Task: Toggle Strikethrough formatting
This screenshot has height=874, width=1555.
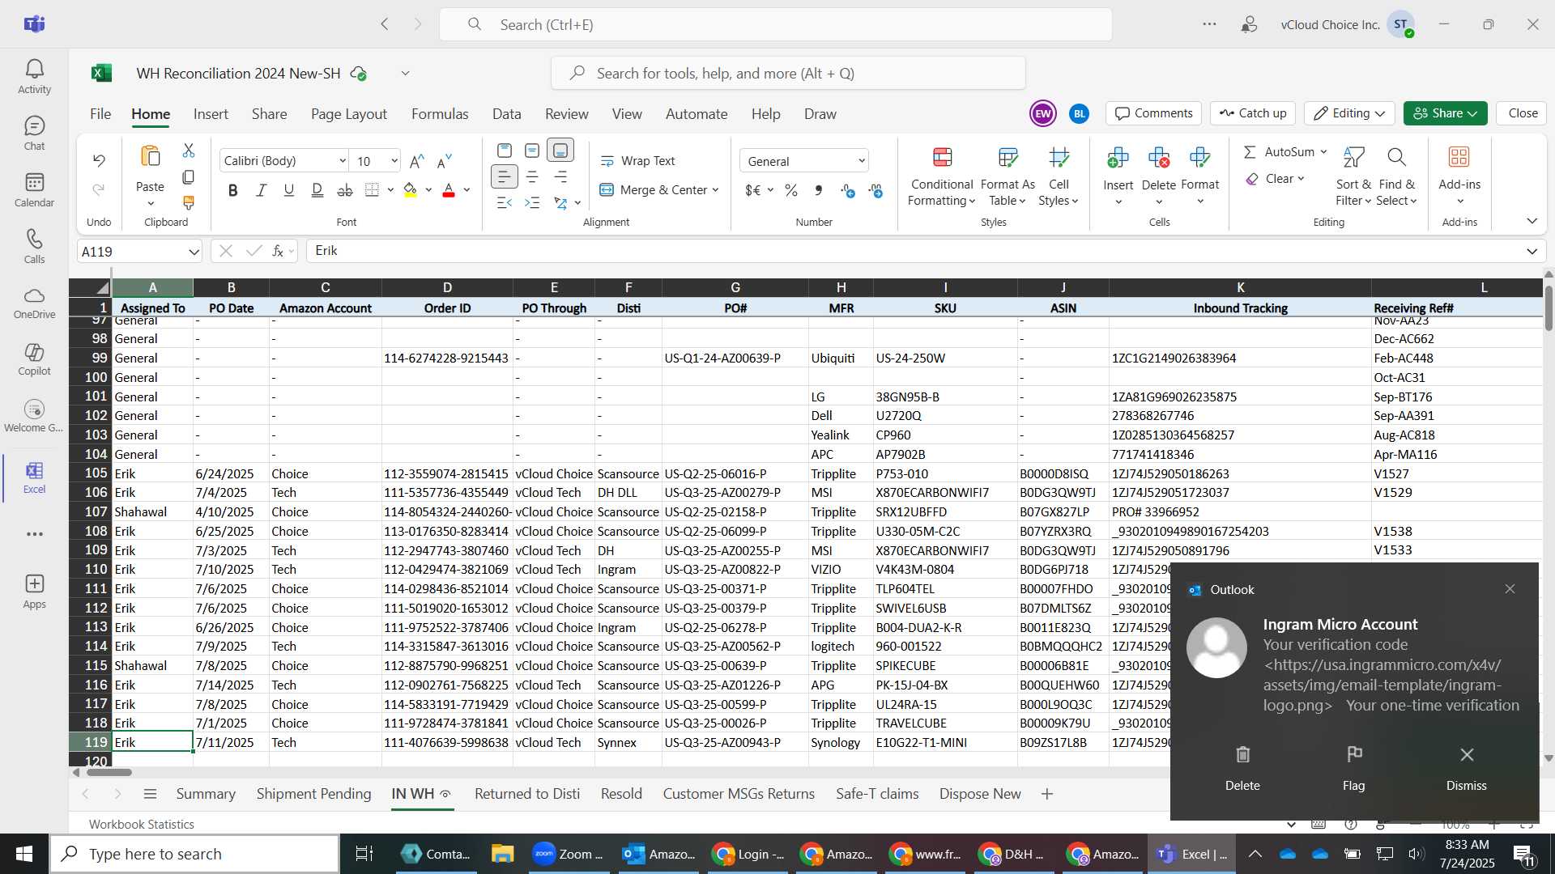Action: click(345, 190)
